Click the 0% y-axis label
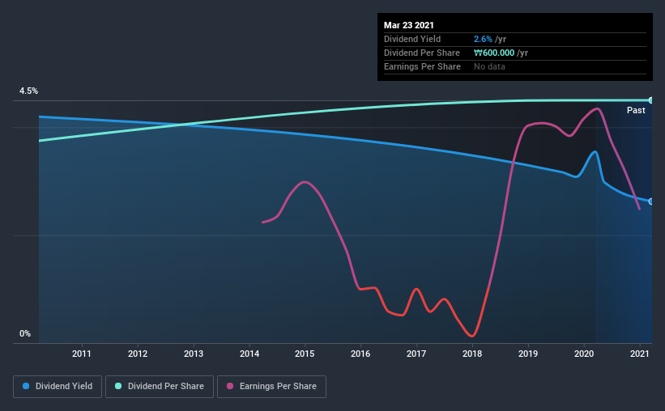 click(x=25, y=333)
